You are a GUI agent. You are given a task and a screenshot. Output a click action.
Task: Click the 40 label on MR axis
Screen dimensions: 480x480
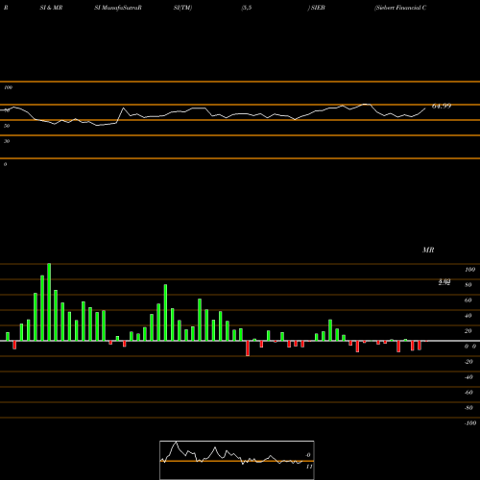468,316
